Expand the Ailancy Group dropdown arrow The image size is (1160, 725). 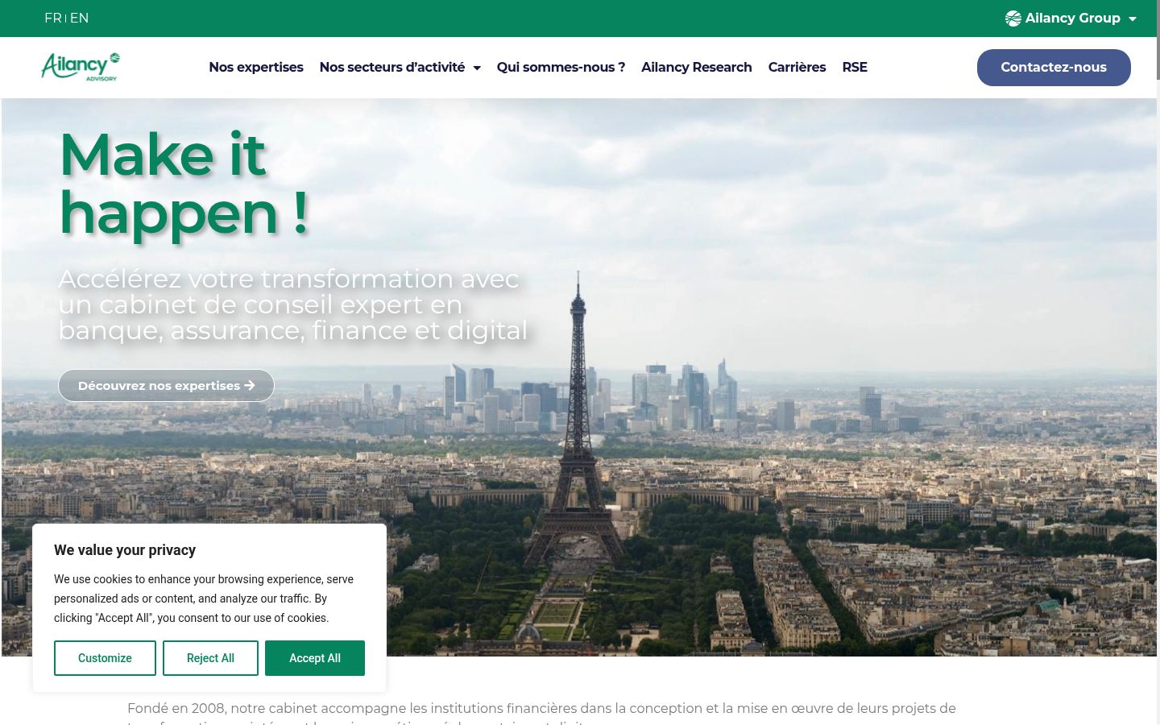point(1132,19)
